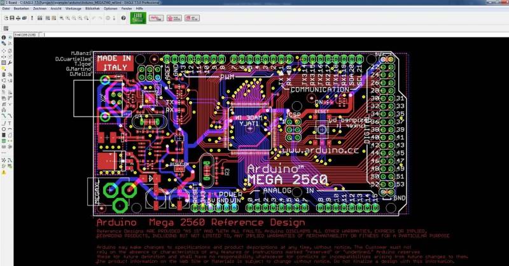Screen dimensions: 509x266
Task: Launch the CAM processor icon
Action: coord(24,18)
